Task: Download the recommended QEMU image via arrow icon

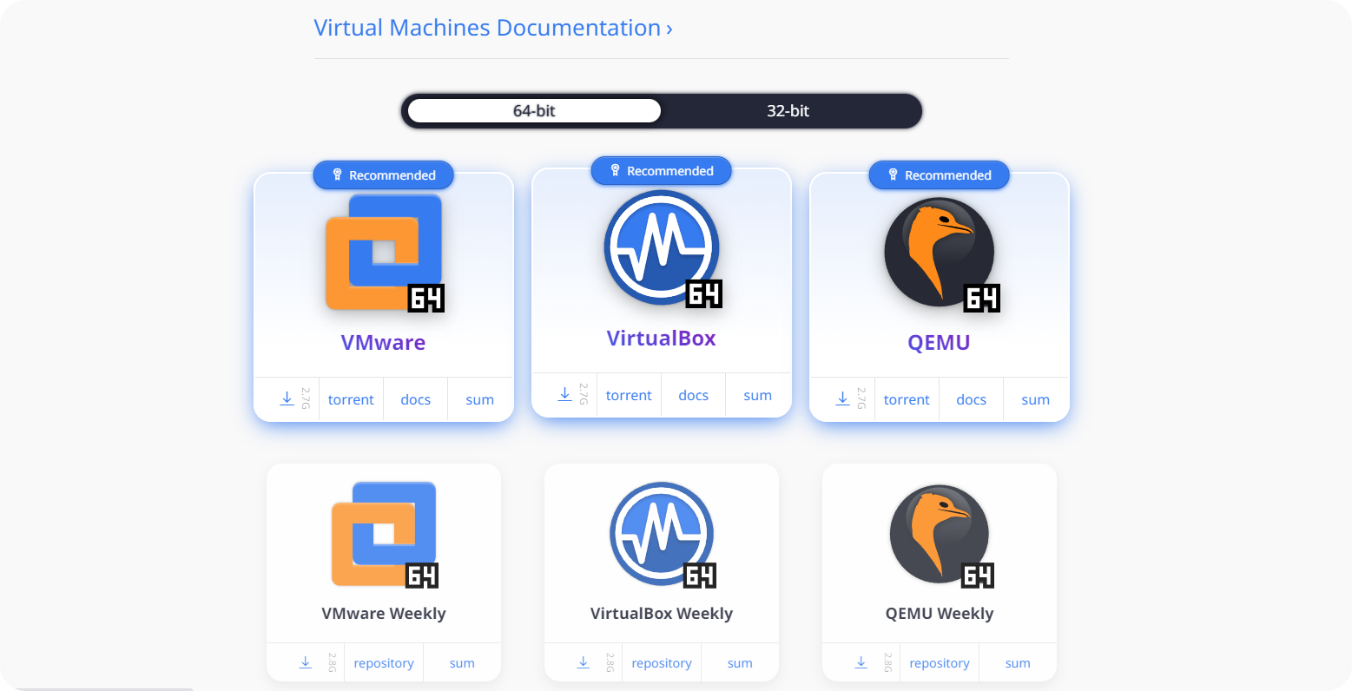Action: pos(842,399)
